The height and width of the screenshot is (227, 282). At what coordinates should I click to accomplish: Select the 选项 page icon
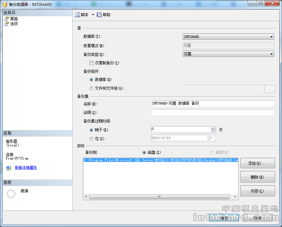pyautogui.click(x=6, y=24)
